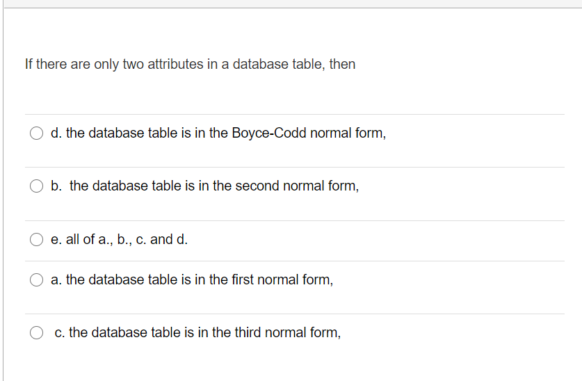This screenshot has width=582, height=381.
Task: Select the Boyce-Codd normal form radio button
Action: point(36,133)
